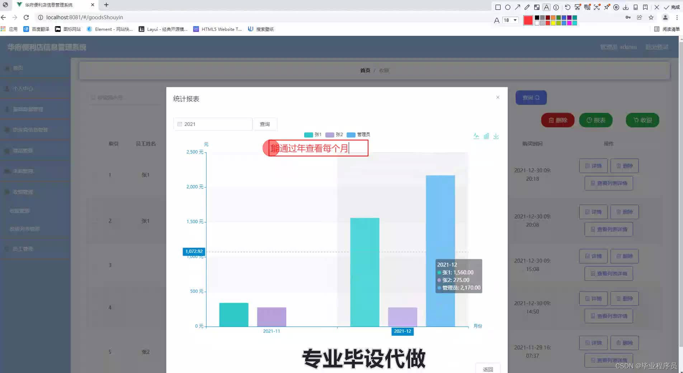
Task: Click 完成 to finish the screenshot
Action: [672, 7]
